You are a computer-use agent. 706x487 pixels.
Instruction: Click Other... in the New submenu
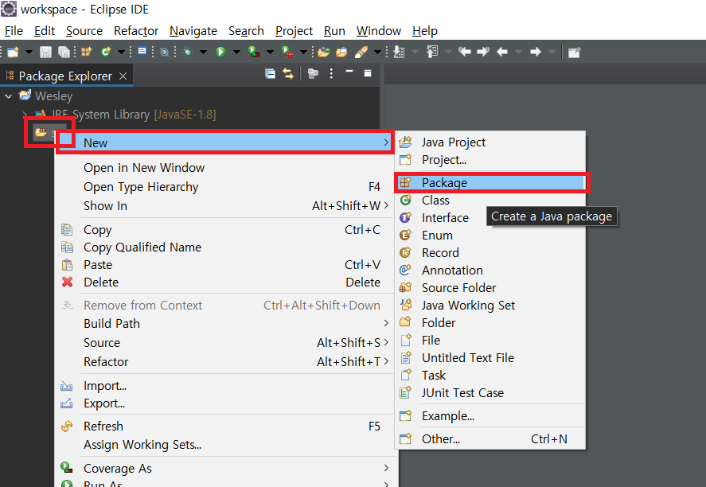[x=491, y=438]
